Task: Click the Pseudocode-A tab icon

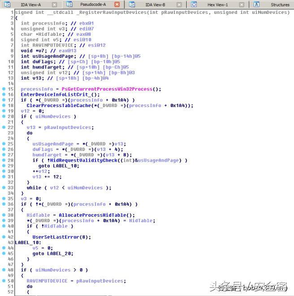Action: [69, 4]
